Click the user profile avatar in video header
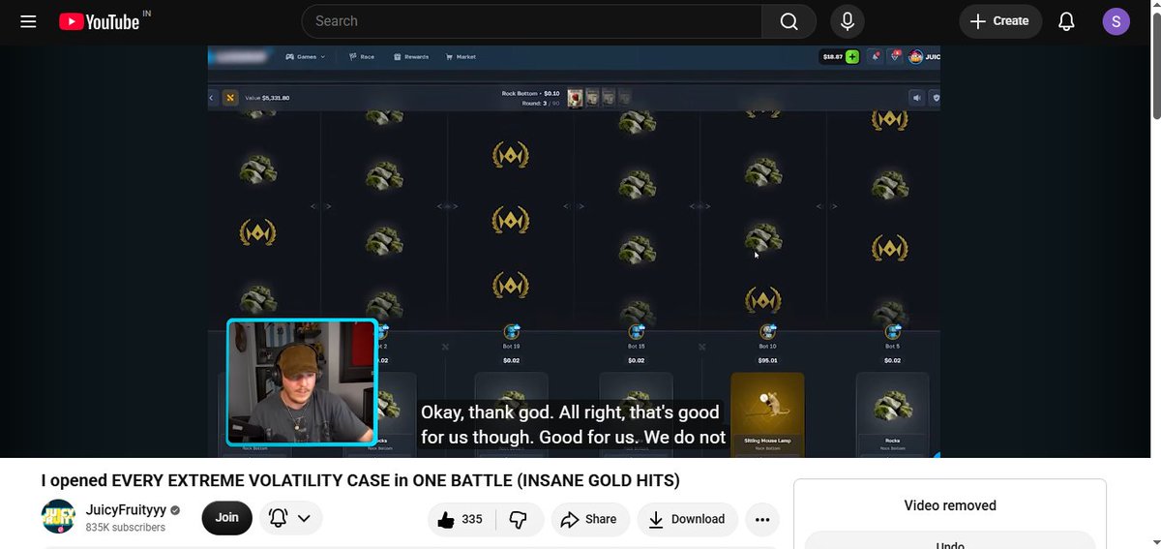Screen dimensions: 1161x549 pyautogui.click(x=915, y=56)
